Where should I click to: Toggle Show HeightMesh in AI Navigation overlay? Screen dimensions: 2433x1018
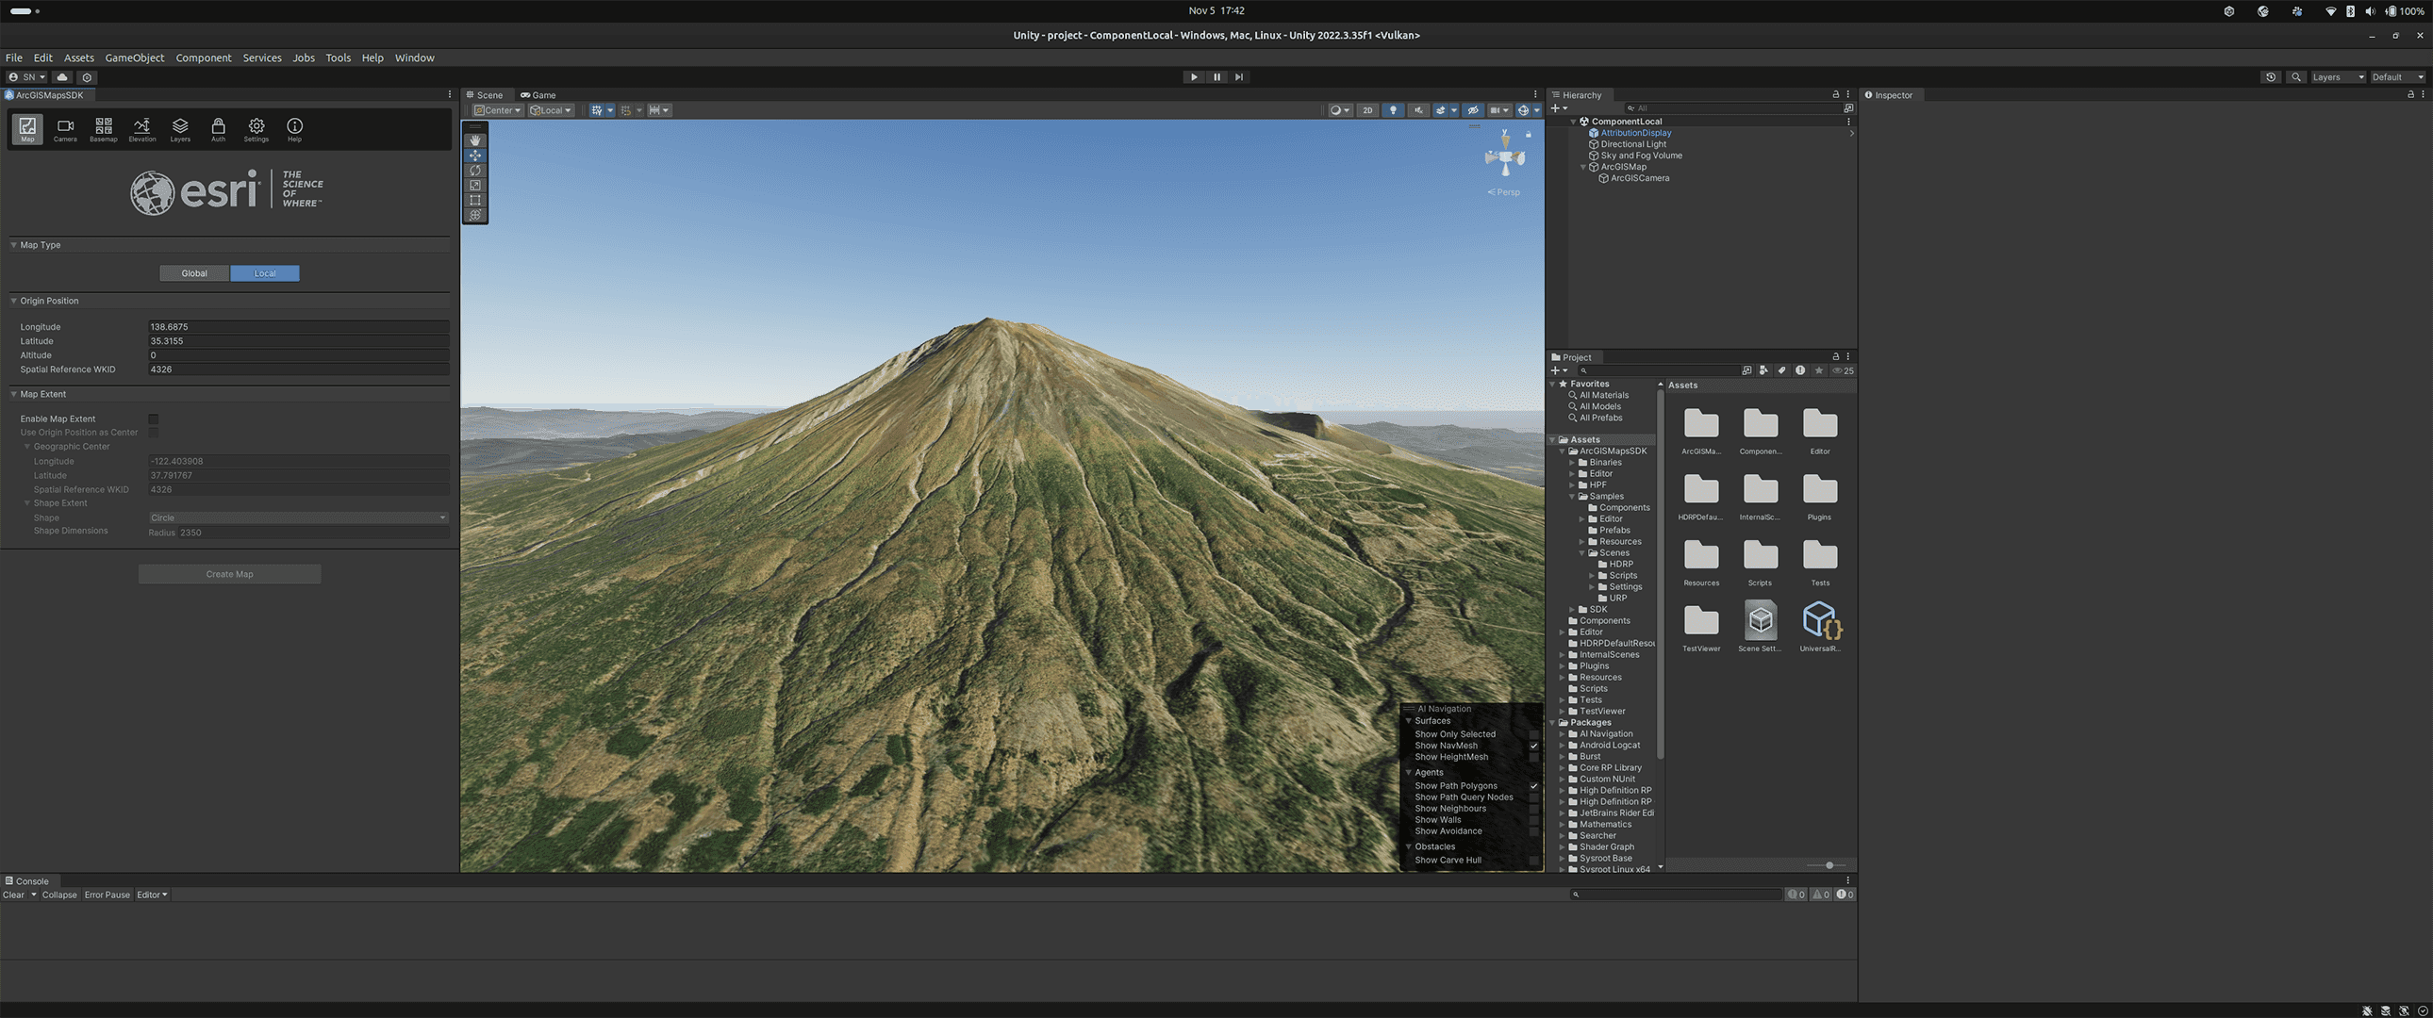coord(1534,756)
